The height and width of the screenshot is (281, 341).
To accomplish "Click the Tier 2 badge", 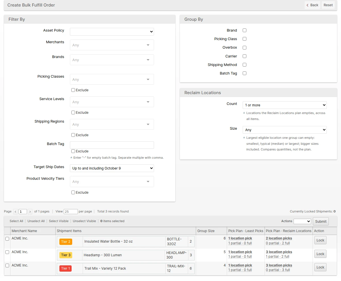I will click(x=66, y=242).
